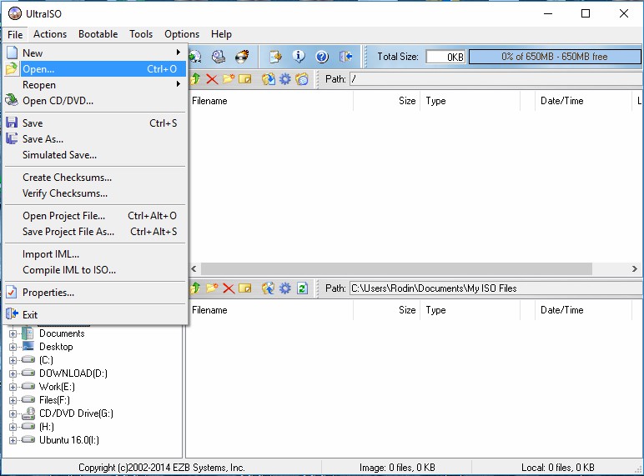
Task: Click the horizontal scrollbar right arrow
Action: pos(635,268)
